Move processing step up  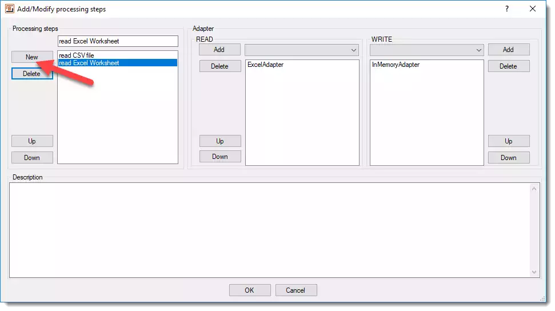tap(32, 141)
